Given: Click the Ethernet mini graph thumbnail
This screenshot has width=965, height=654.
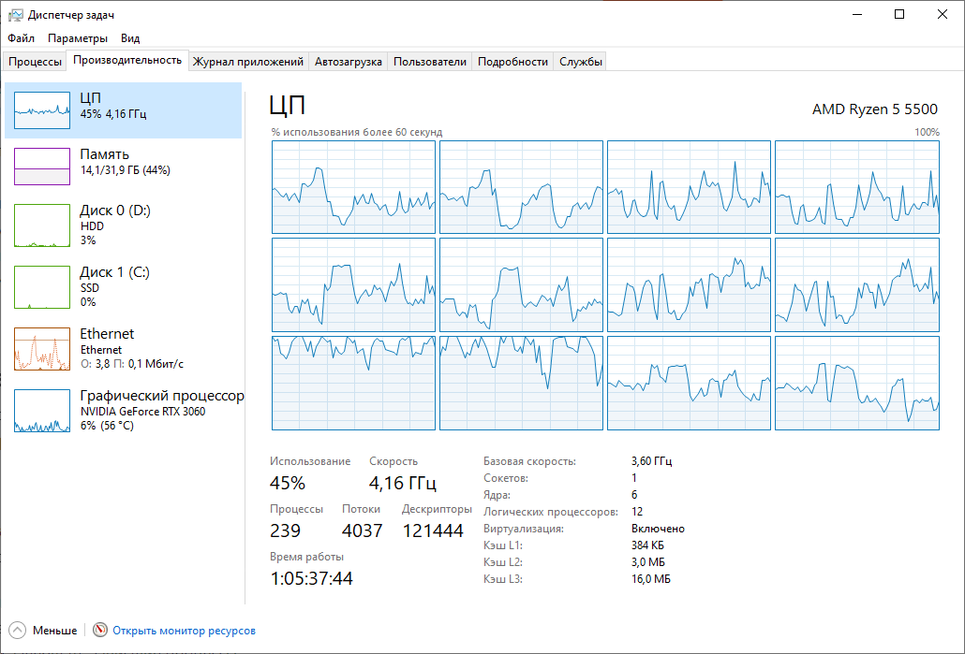Looking at the screenshot, I should click(x=42, y=349).
